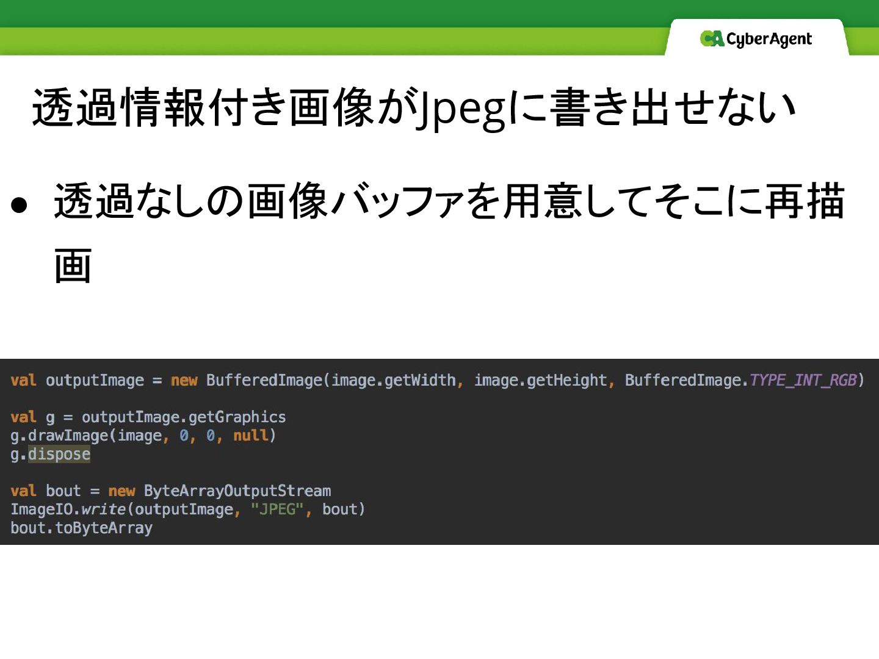Screen dimensions: 879x659
Task: Click the highlighted 'dispose' word
Action: coord(59,454)
